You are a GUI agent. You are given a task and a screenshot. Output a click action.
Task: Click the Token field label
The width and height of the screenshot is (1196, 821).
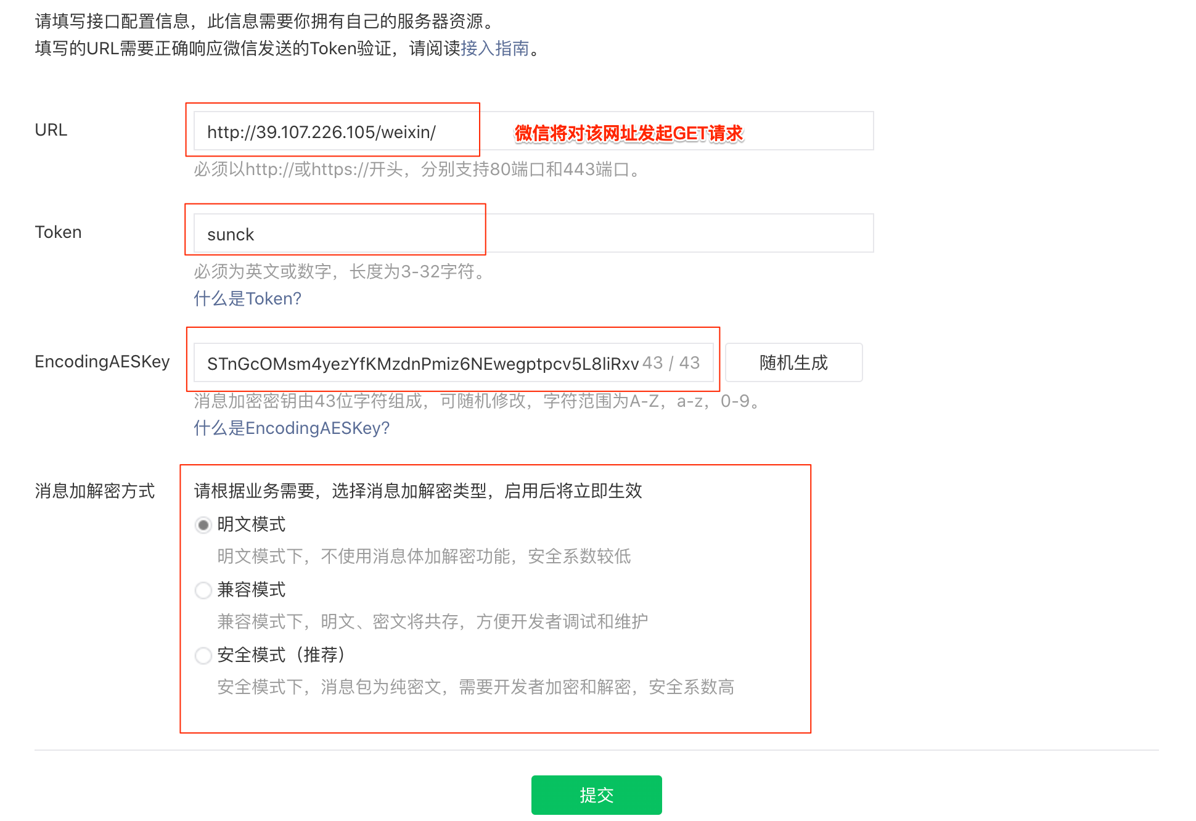58,232
